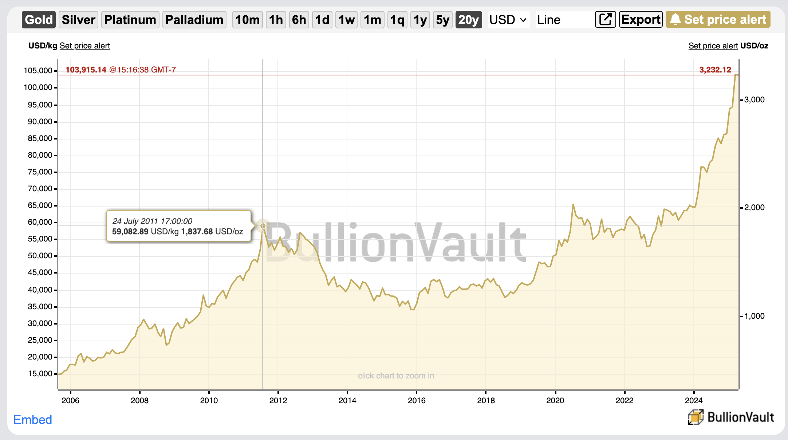Screen dimensions: 788x440
Task: Open chart in new window icon
Action: tap(605, 19)
